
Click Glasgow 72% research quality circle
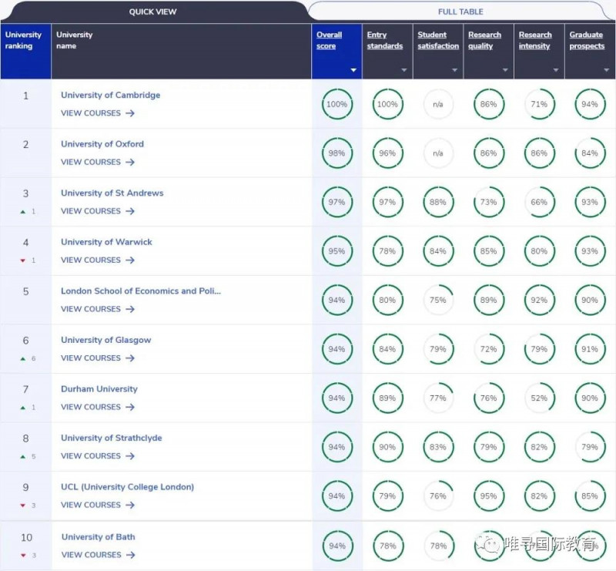click(x=489, y=349)
